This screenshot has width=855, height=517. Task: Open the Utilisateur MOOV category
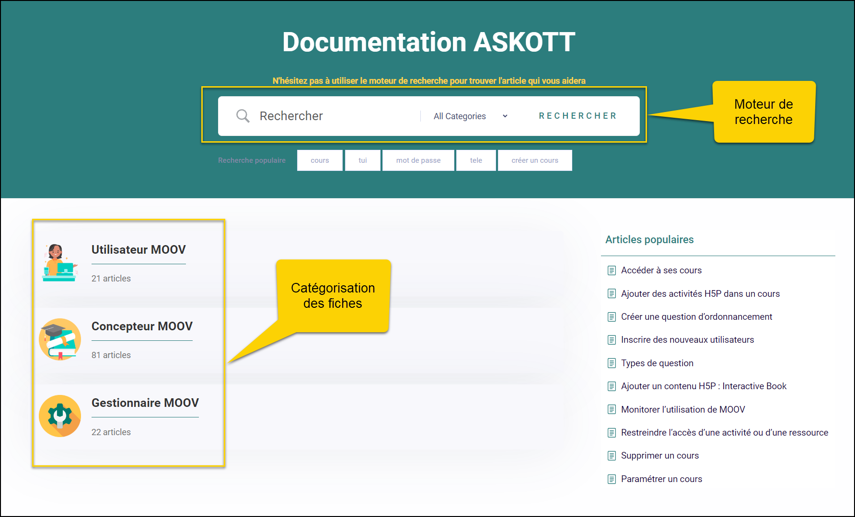coord(139,249)
